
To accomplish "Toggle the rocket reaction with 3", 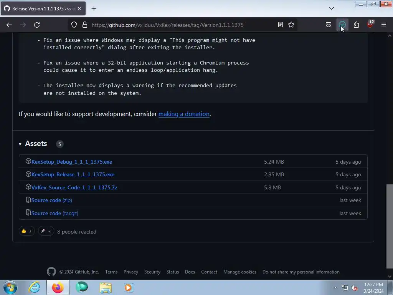I will tap(46, 231).
